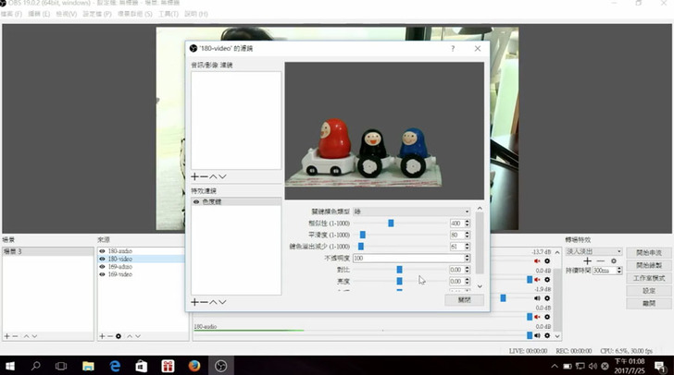Toggle the 色度鍵 filter eye icon
Viewport: 674px width, 375px height.
coord(196,201)
